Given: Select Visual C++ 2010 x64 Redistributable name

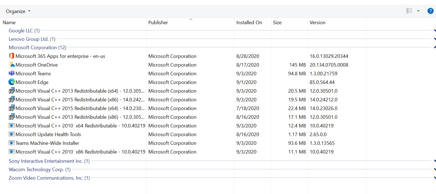Looking at the screenshot, I should (80, 126).
